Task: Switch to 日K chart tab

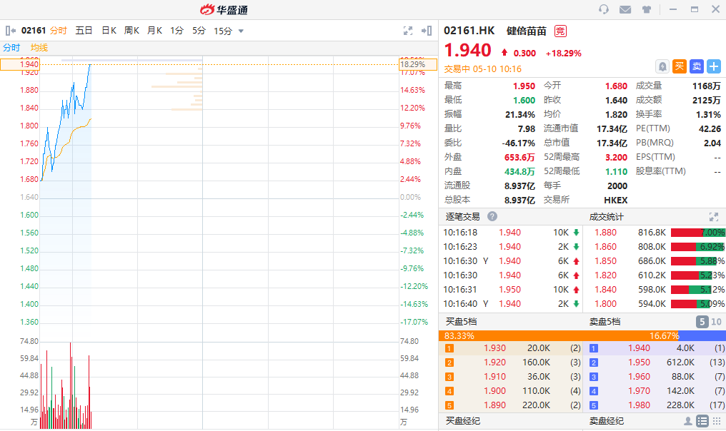Action: (x=109, y=31)
